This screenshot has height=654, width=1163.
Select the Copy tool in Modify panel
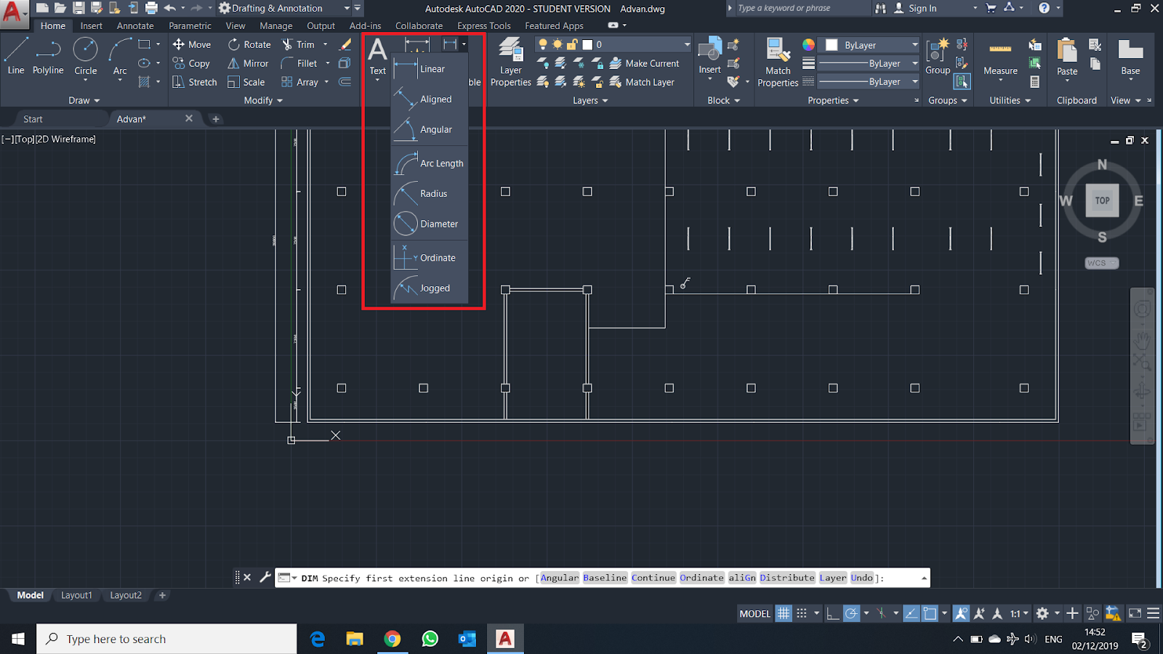(x=191, y=63)
